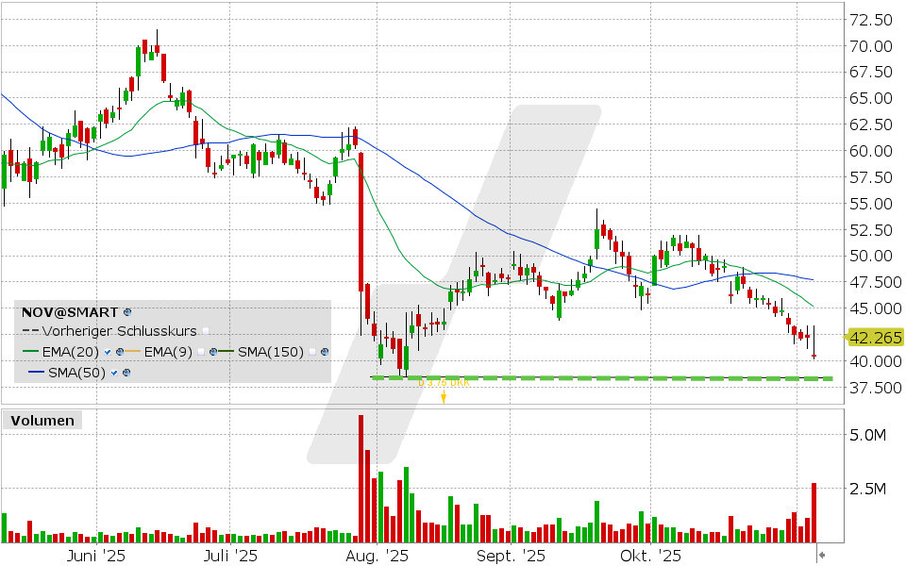Enable the EMA(9) checkbox
Screen dimensions: 906x566
click(x=201, y=352)
